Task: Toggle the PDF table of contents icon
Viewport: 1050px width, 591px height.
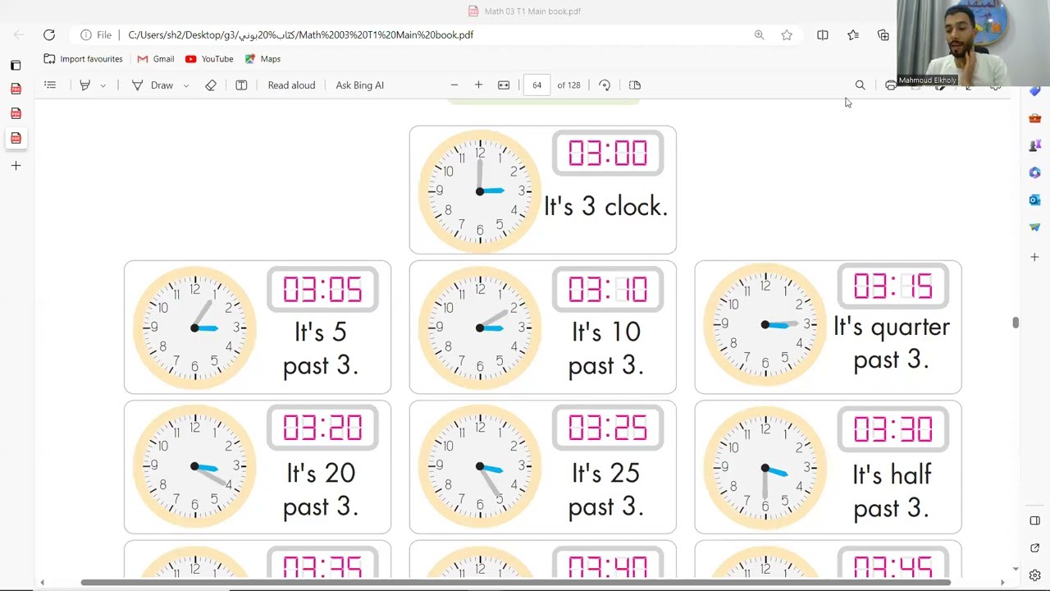Action: click(50, 85)
